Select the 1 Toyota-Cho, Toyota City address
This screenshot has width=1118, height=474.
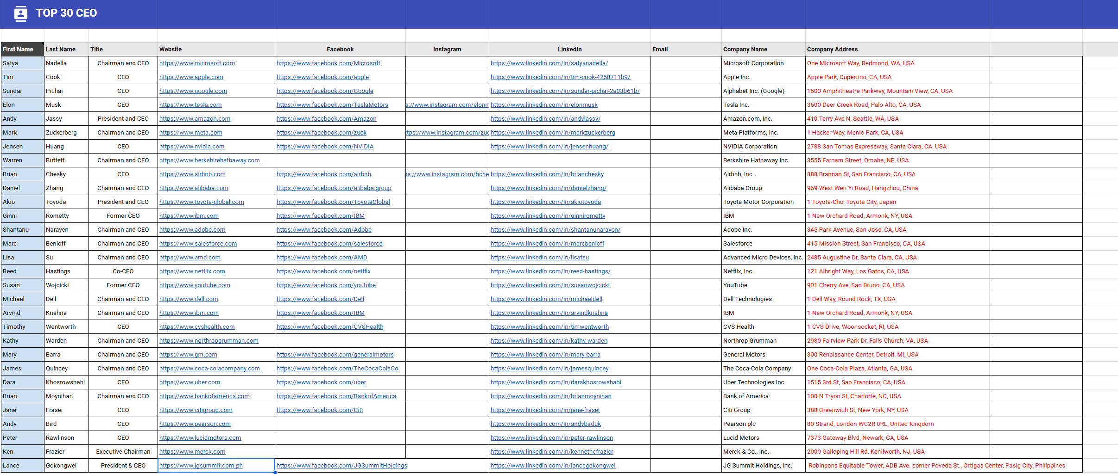tap(852, 202)
